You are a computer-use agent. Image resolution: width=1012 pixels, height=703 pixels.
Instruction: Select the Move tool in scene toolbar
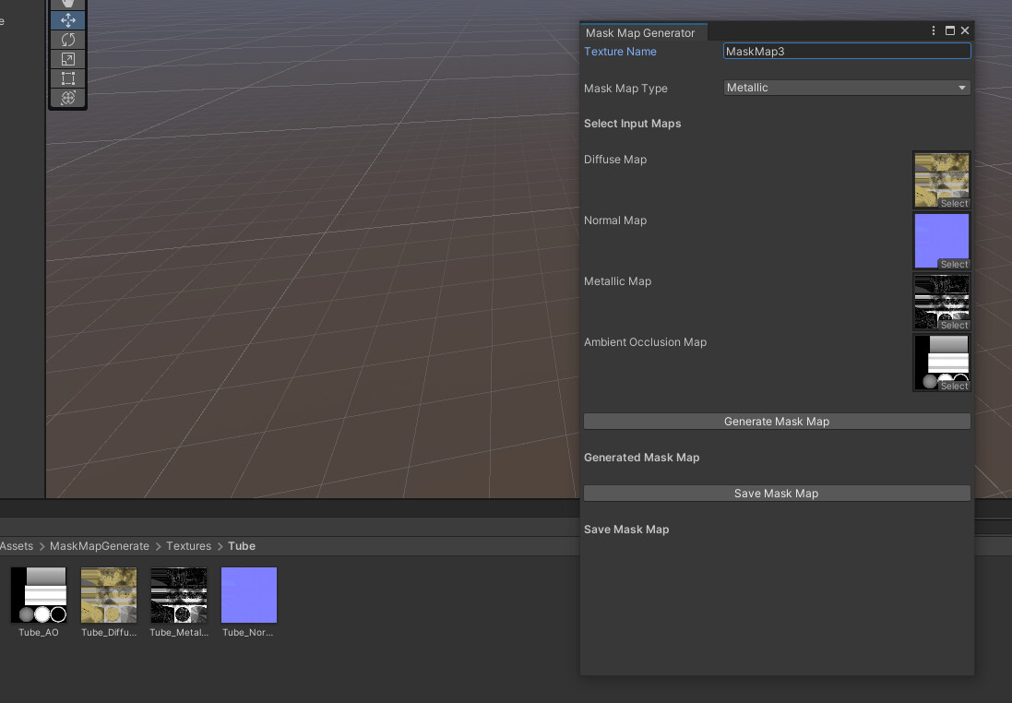point(68,19)
